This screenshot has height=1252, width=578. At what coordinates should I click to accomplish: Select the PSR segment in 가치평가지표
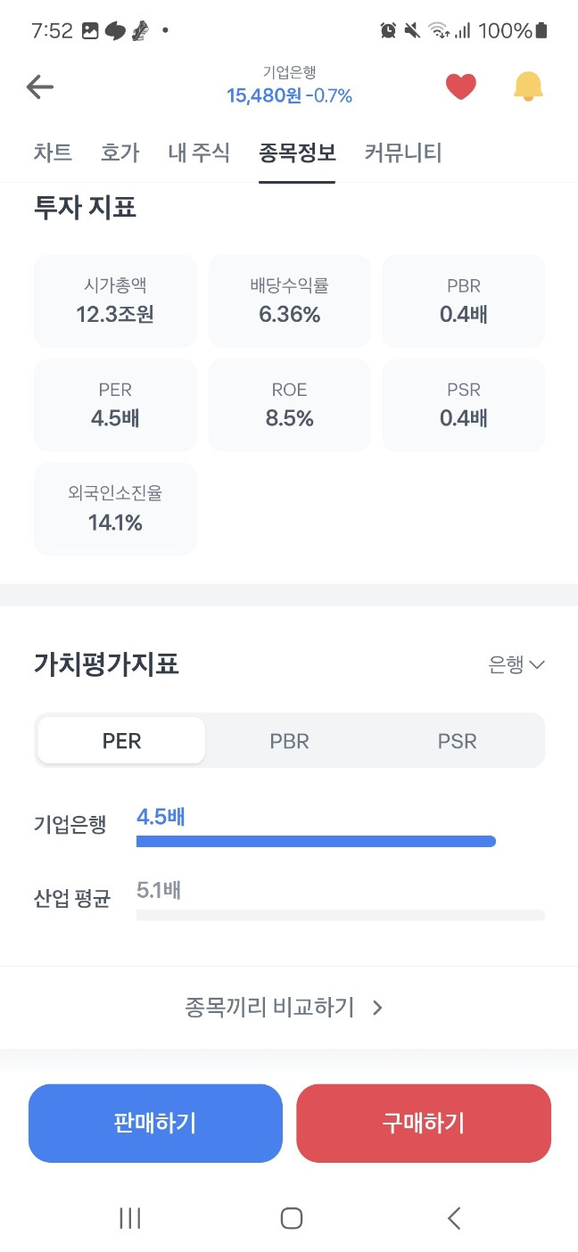coord(458,741)
